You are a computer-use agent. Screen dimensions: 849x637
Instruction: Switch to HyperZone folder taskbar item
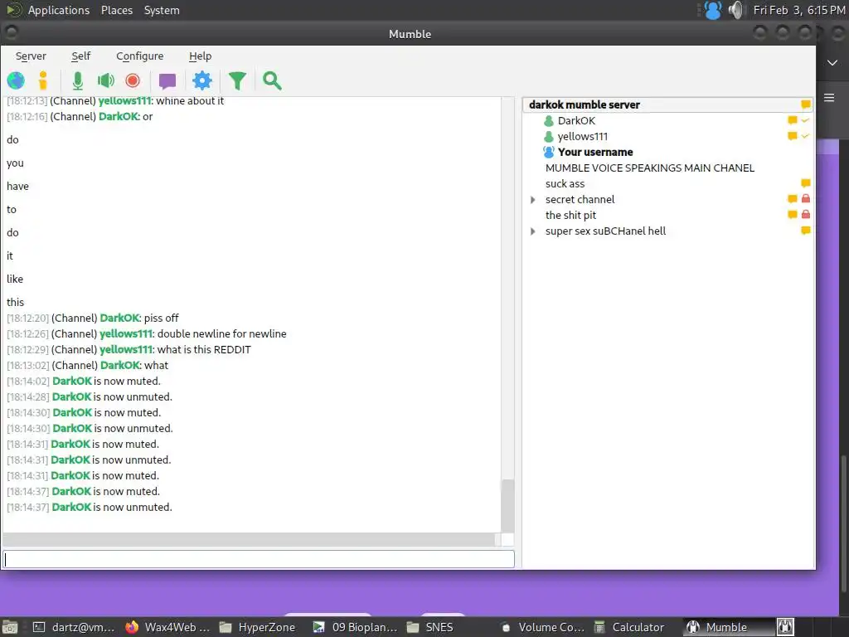coord(258,627)
